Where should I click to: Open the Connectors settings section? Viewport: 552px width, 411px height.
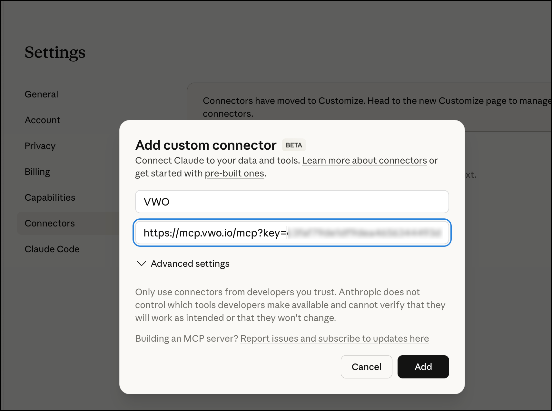49,223
